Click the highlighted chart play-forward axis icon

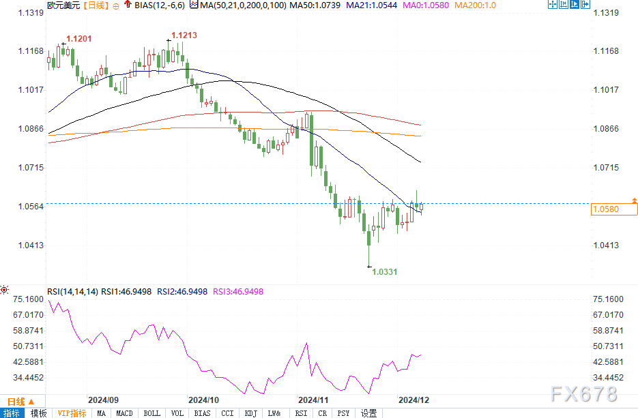click(x=574, y=5)
